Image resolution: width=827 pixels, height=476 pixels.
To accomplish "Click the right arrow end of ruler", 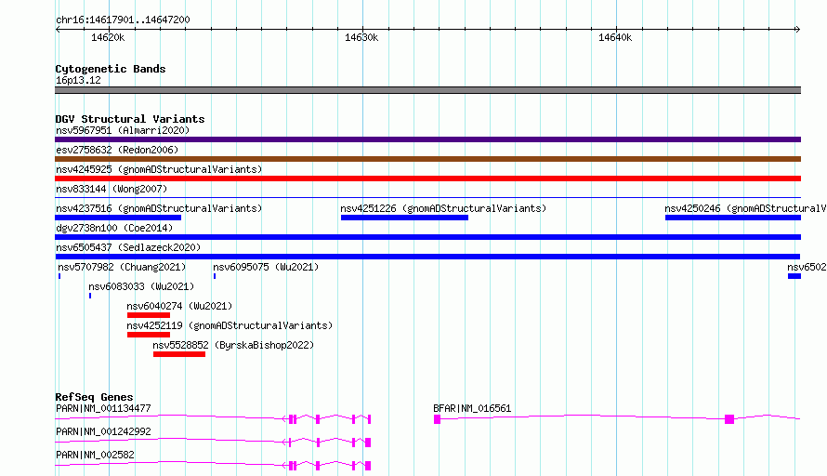I will pyautogui.click(x=797, y=30).
